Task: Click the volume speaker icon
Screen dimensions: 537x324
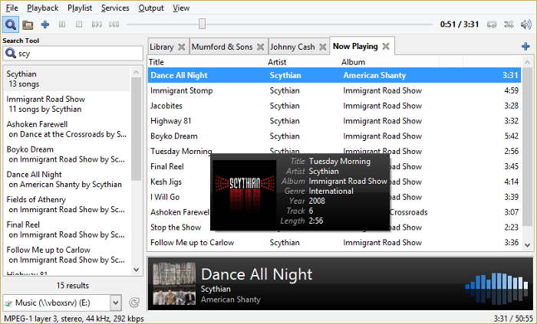Action: tap(525, 25)
